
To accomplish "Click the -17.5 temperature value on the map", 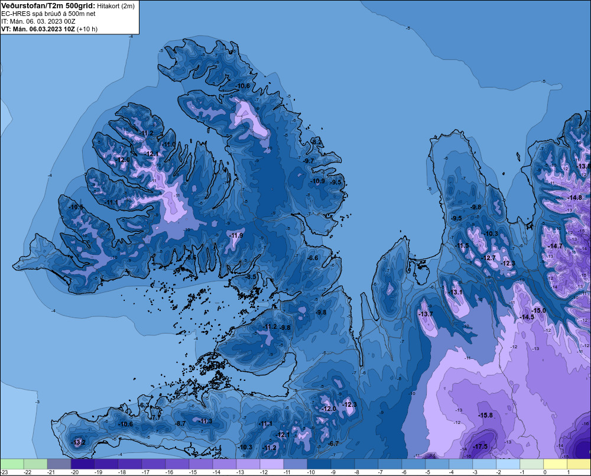I will coord(480,446).
